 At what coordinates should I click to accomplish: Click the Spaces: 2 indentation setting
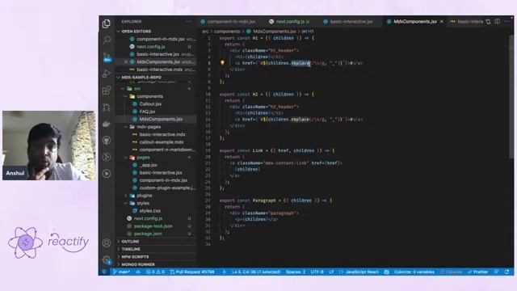click(x=296, y=272)
